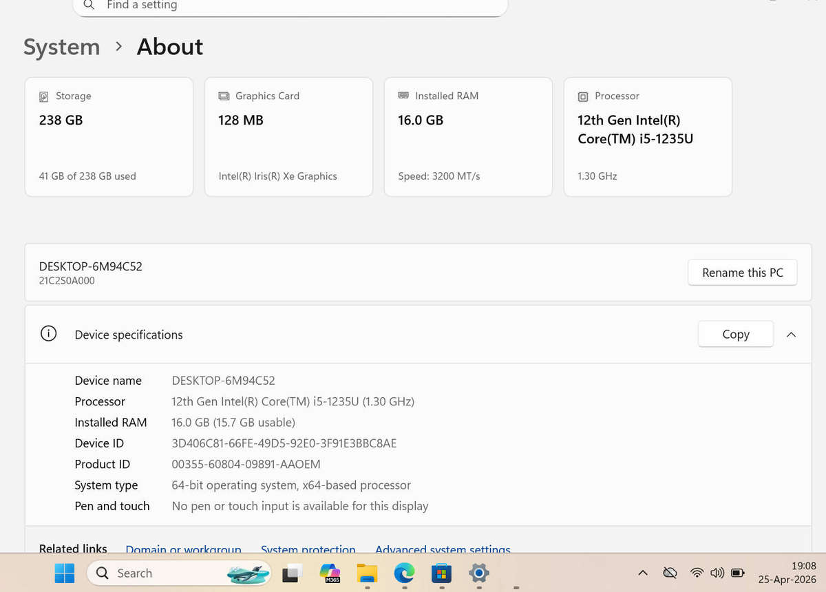The image size is (826, 592).
Task: Click the OneDrive cloud tray icon
Action: [x=669, y=573]
